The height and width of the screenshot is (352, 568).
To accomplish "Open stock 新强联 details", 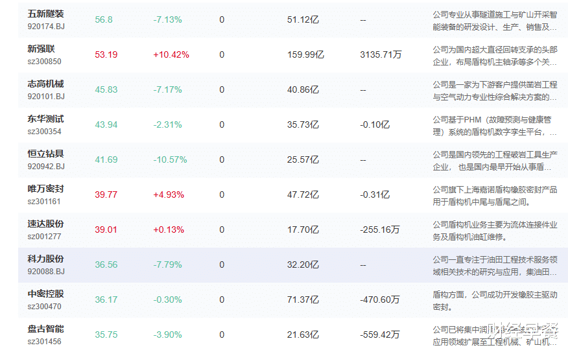I will point(41,49).
